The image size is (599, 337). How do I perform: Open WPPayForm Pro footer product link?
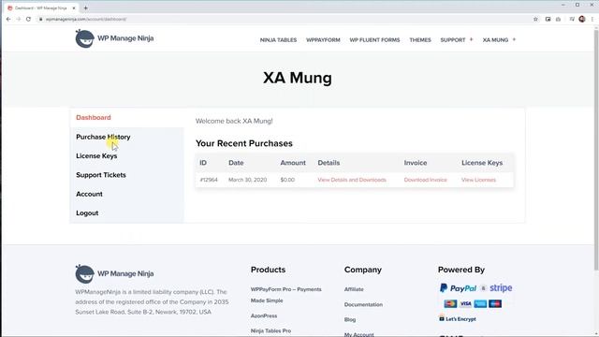pyautogui.click(x=285, y=295)
